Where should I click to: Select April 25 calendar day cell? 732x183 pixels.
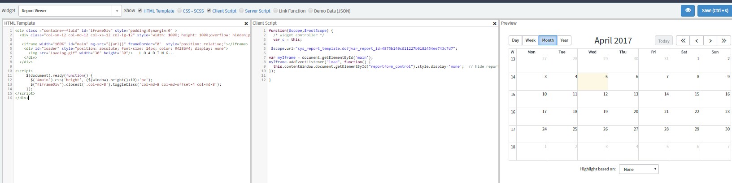click(x=562, y=134)
